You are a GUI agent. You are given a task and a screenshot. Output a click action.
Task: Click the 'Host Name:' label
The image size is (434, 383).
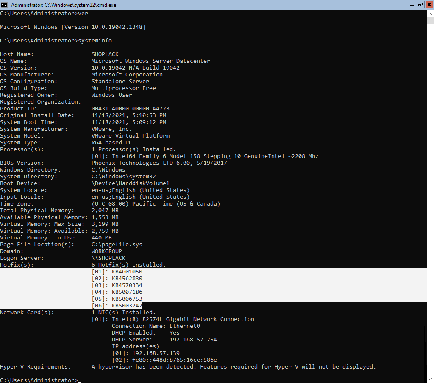pos(17,54)
